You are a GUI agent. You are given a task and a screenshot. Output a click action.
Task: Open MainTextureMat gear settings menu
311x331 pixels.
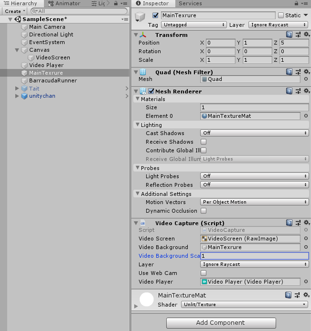(306, 295)
